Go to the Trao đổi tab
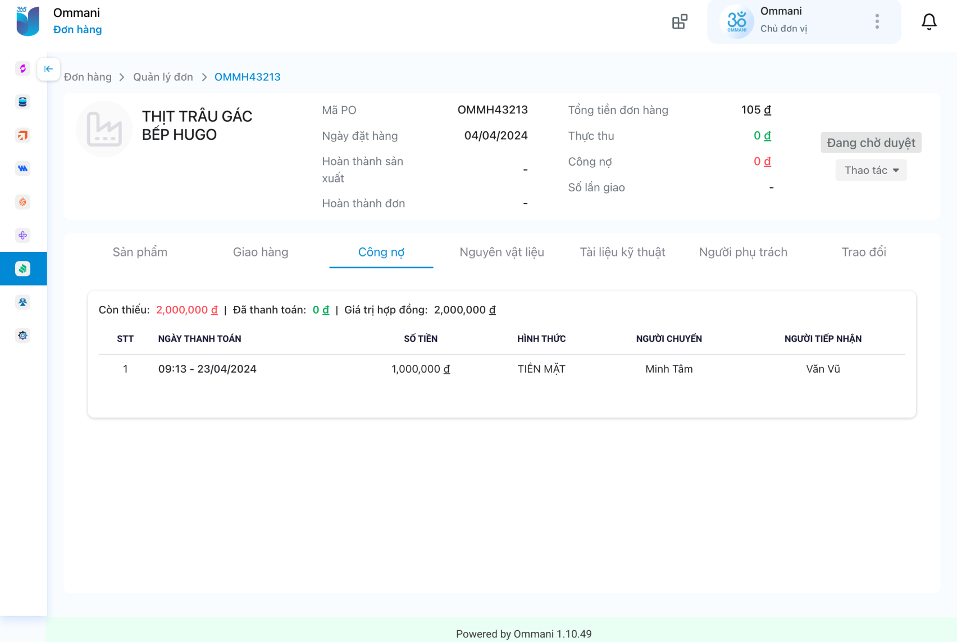Viewport: 957px width, 642px height. click(x=863, y=253)
